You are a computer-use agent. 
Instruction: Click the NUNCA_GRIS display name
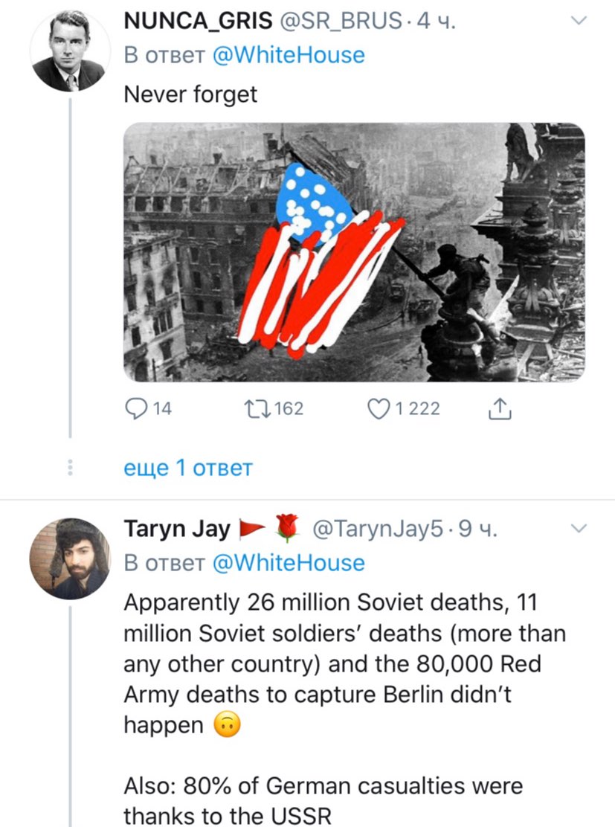[x=196, y=22]
